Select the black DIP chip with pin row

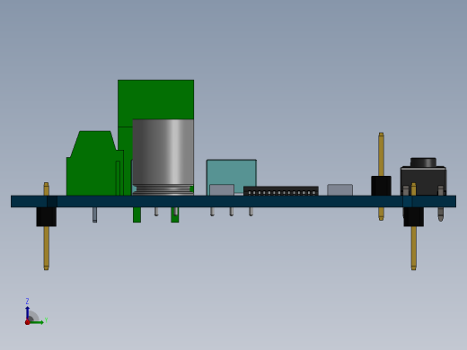pos(281,191)
